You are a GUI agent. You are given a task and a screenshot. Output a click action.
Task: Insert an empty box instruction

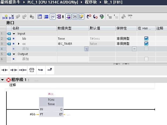point(32,70)
